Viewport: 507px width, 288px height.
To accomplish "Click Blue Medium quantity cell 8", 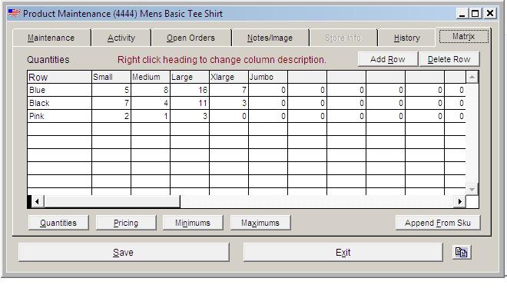I will [x=151, y=90].
